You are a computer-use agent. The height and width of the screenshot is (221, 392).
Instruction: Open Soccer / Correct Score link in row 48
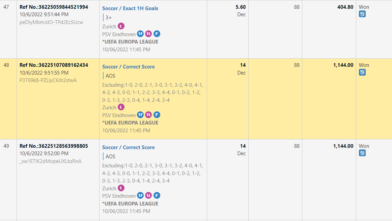(x=128, y=67)
